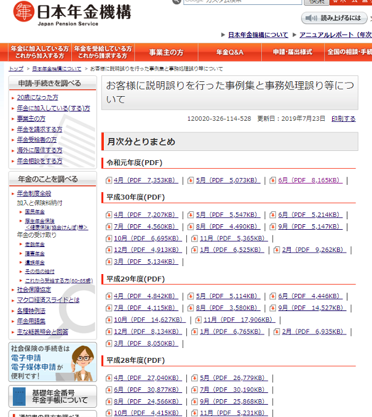Go to トップ in the breadcrumb
Viewport: 372px width, 417px height.
(x=16, y=69)
